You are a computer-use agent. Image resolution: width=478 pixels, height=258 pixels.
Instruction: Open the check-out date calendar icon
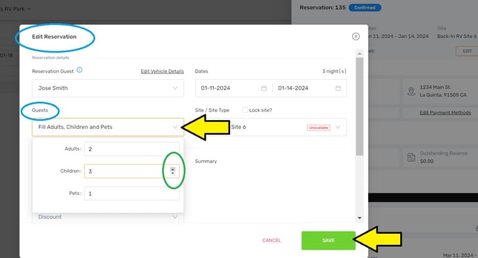pyautogui.click(x=338, y=88)
